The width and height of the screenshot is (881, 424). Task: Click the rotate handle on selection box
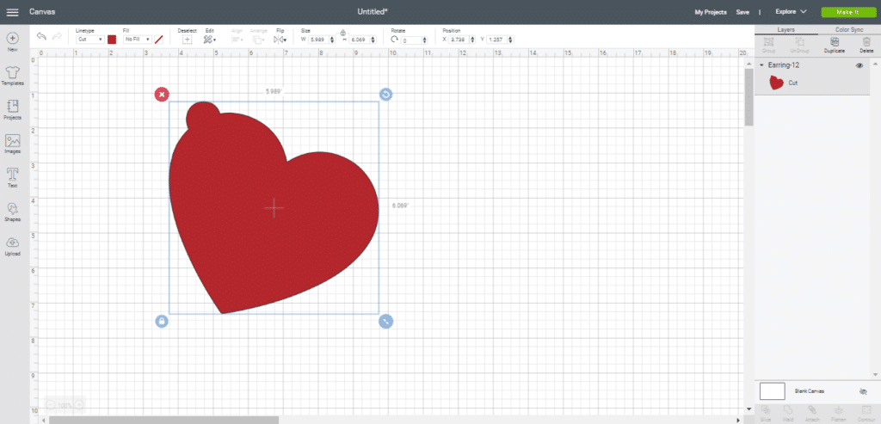coord(385,94)
